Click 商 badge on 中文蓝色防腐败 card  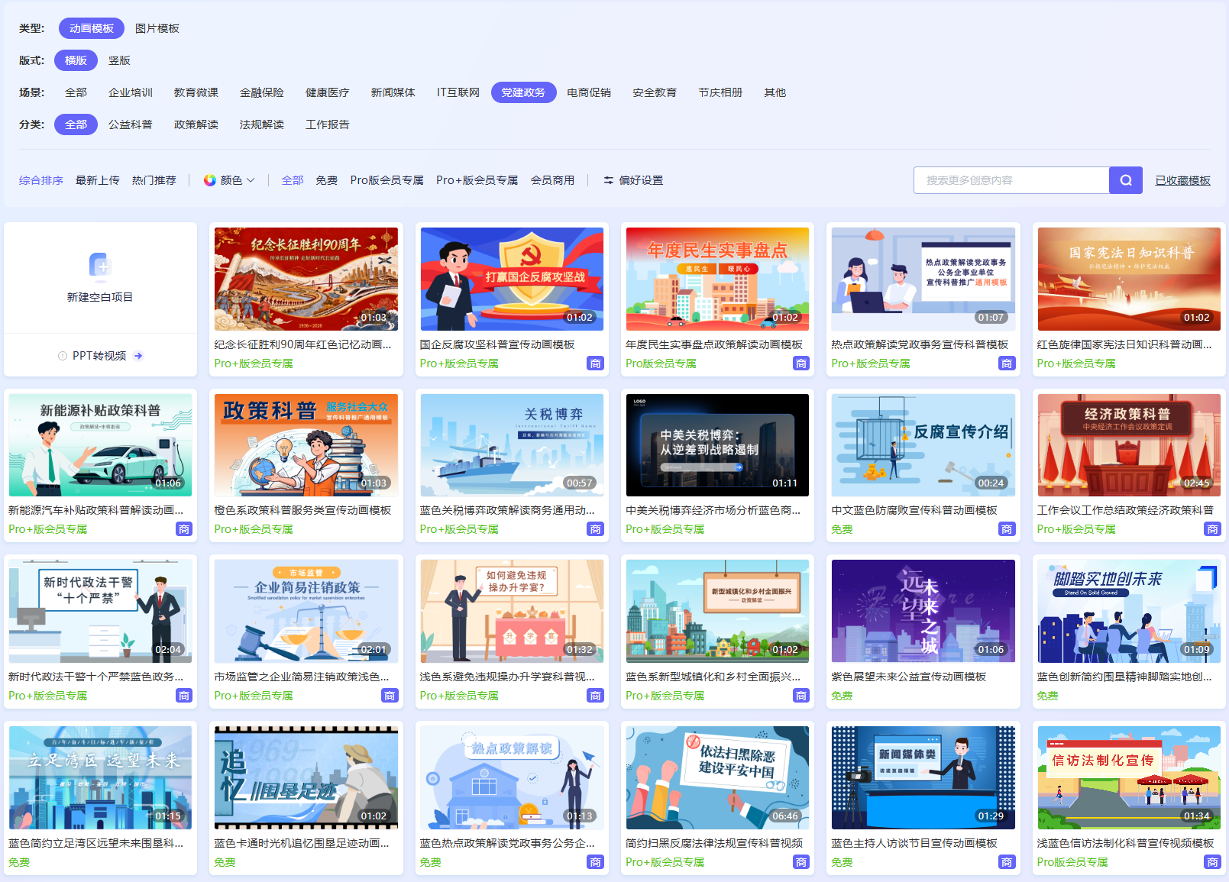click(1007, 529)
